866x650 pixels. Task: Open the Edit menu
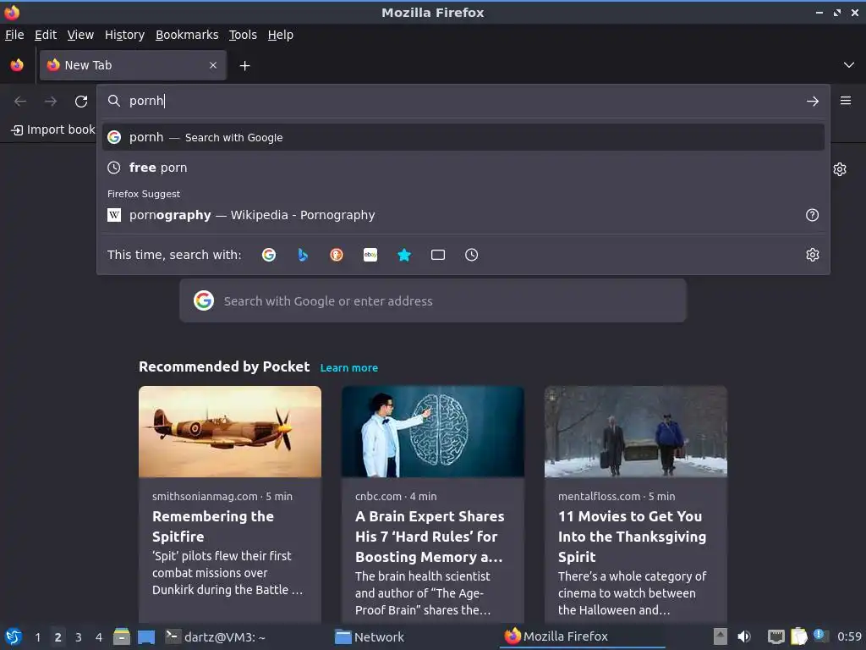46,35
